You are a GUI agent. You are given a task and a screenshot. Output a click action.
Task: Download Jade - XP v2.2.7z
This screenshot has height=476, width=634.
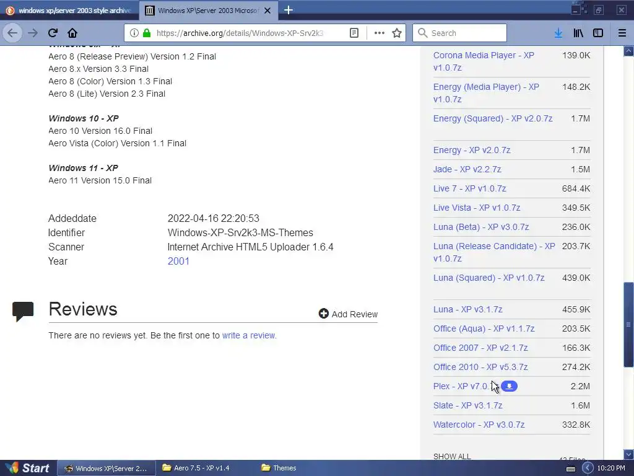(467, 169)
